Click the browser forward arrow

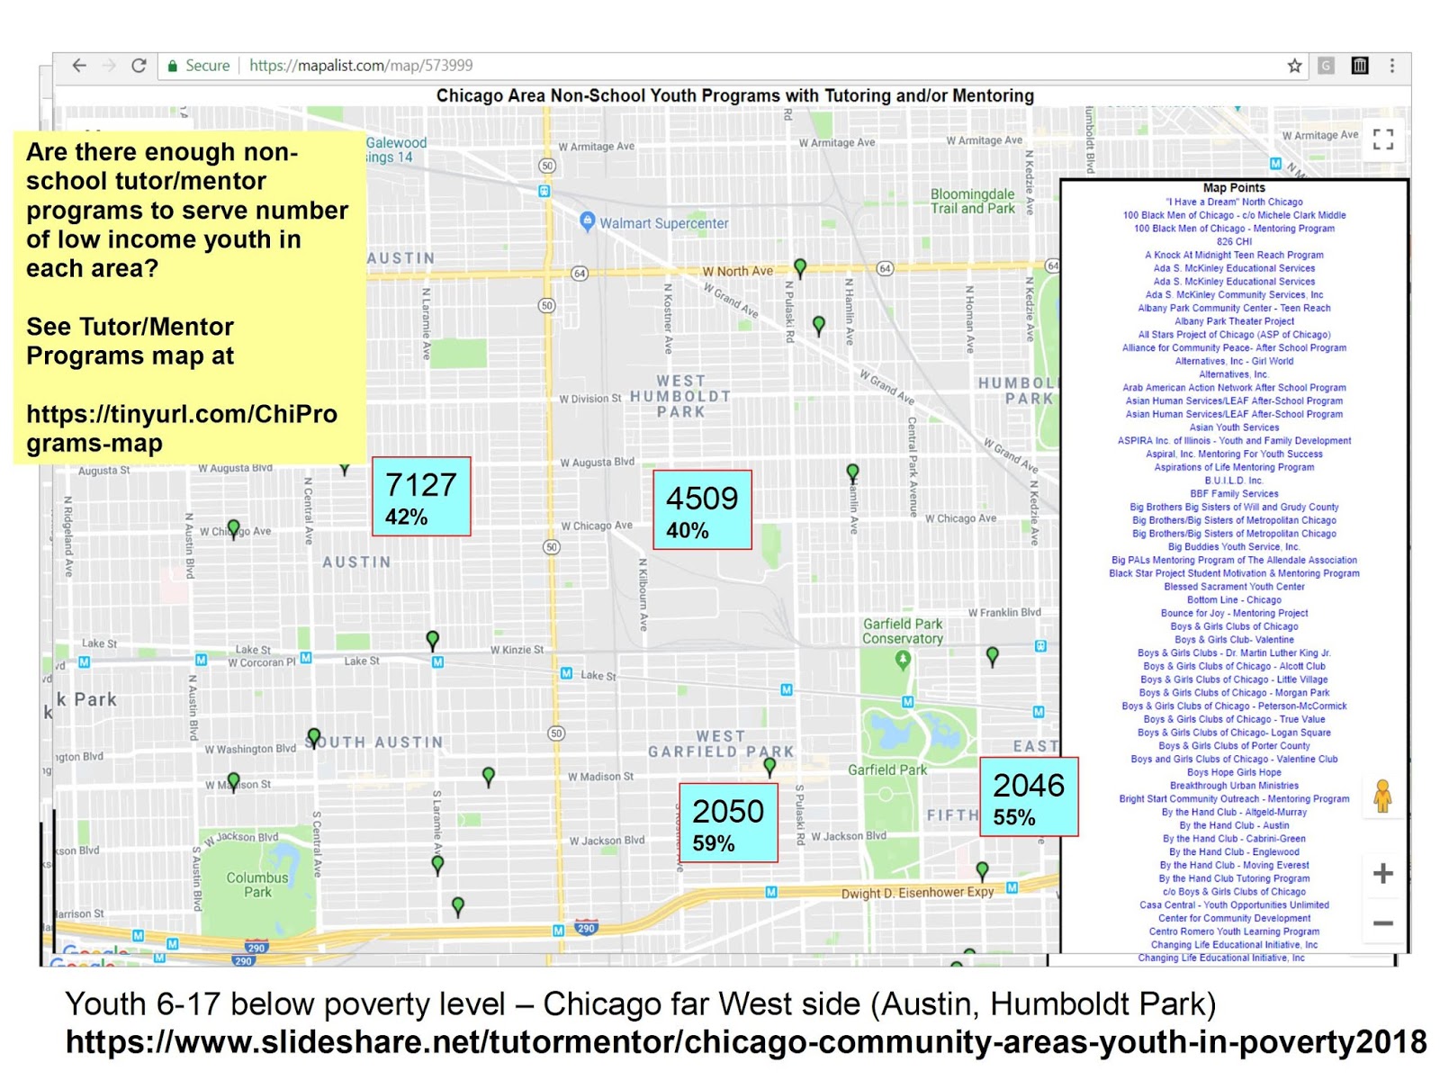[109, 66]
